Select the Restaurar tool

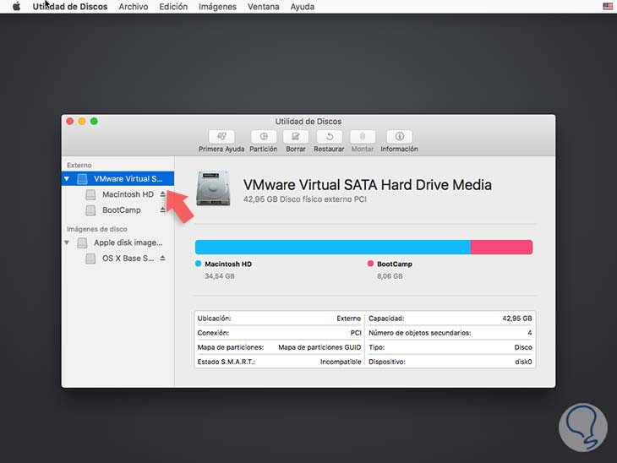click(x=330, y=137)
